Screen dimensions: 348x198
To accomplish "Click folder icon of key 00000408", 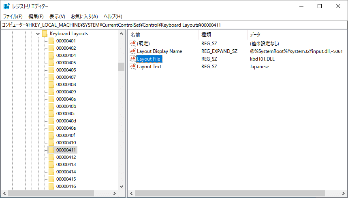I will pos(51,84).
